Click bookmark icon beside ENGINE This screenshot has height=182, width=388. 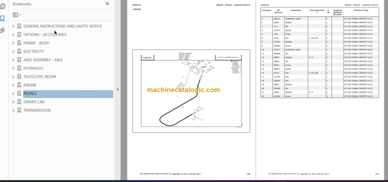(x=19, y=85)
